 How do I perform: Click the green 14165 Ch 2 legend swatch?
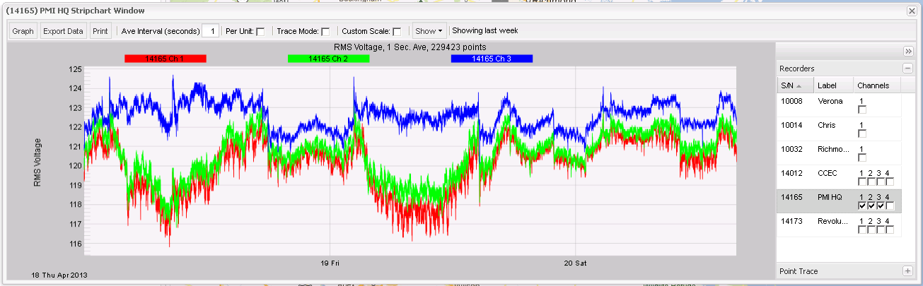[328, 59]
